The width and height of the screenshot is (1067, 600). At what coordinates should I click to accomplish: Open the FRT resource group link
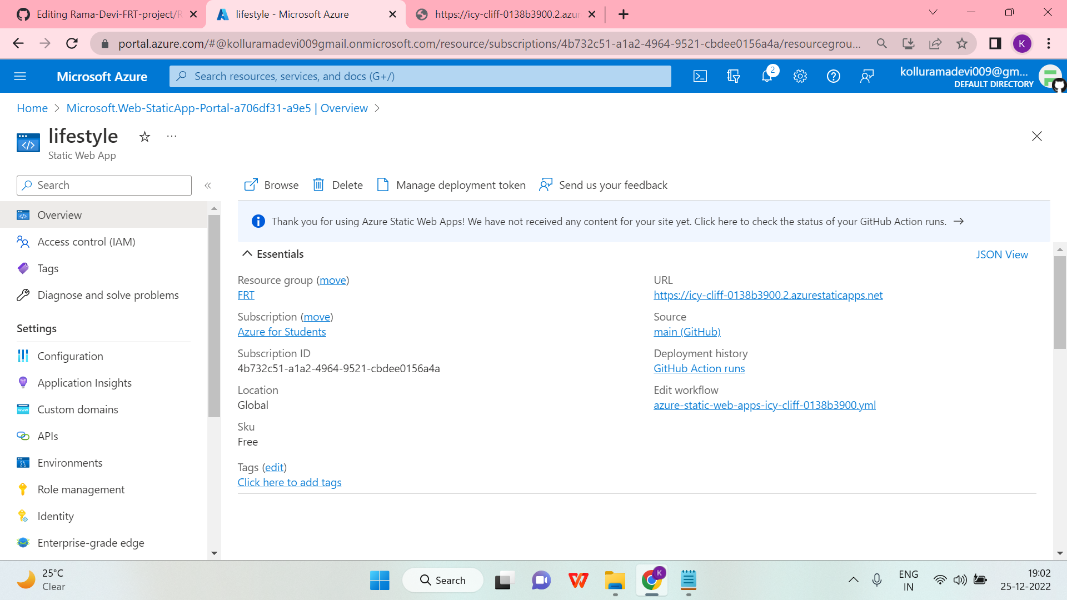(246, 295)
